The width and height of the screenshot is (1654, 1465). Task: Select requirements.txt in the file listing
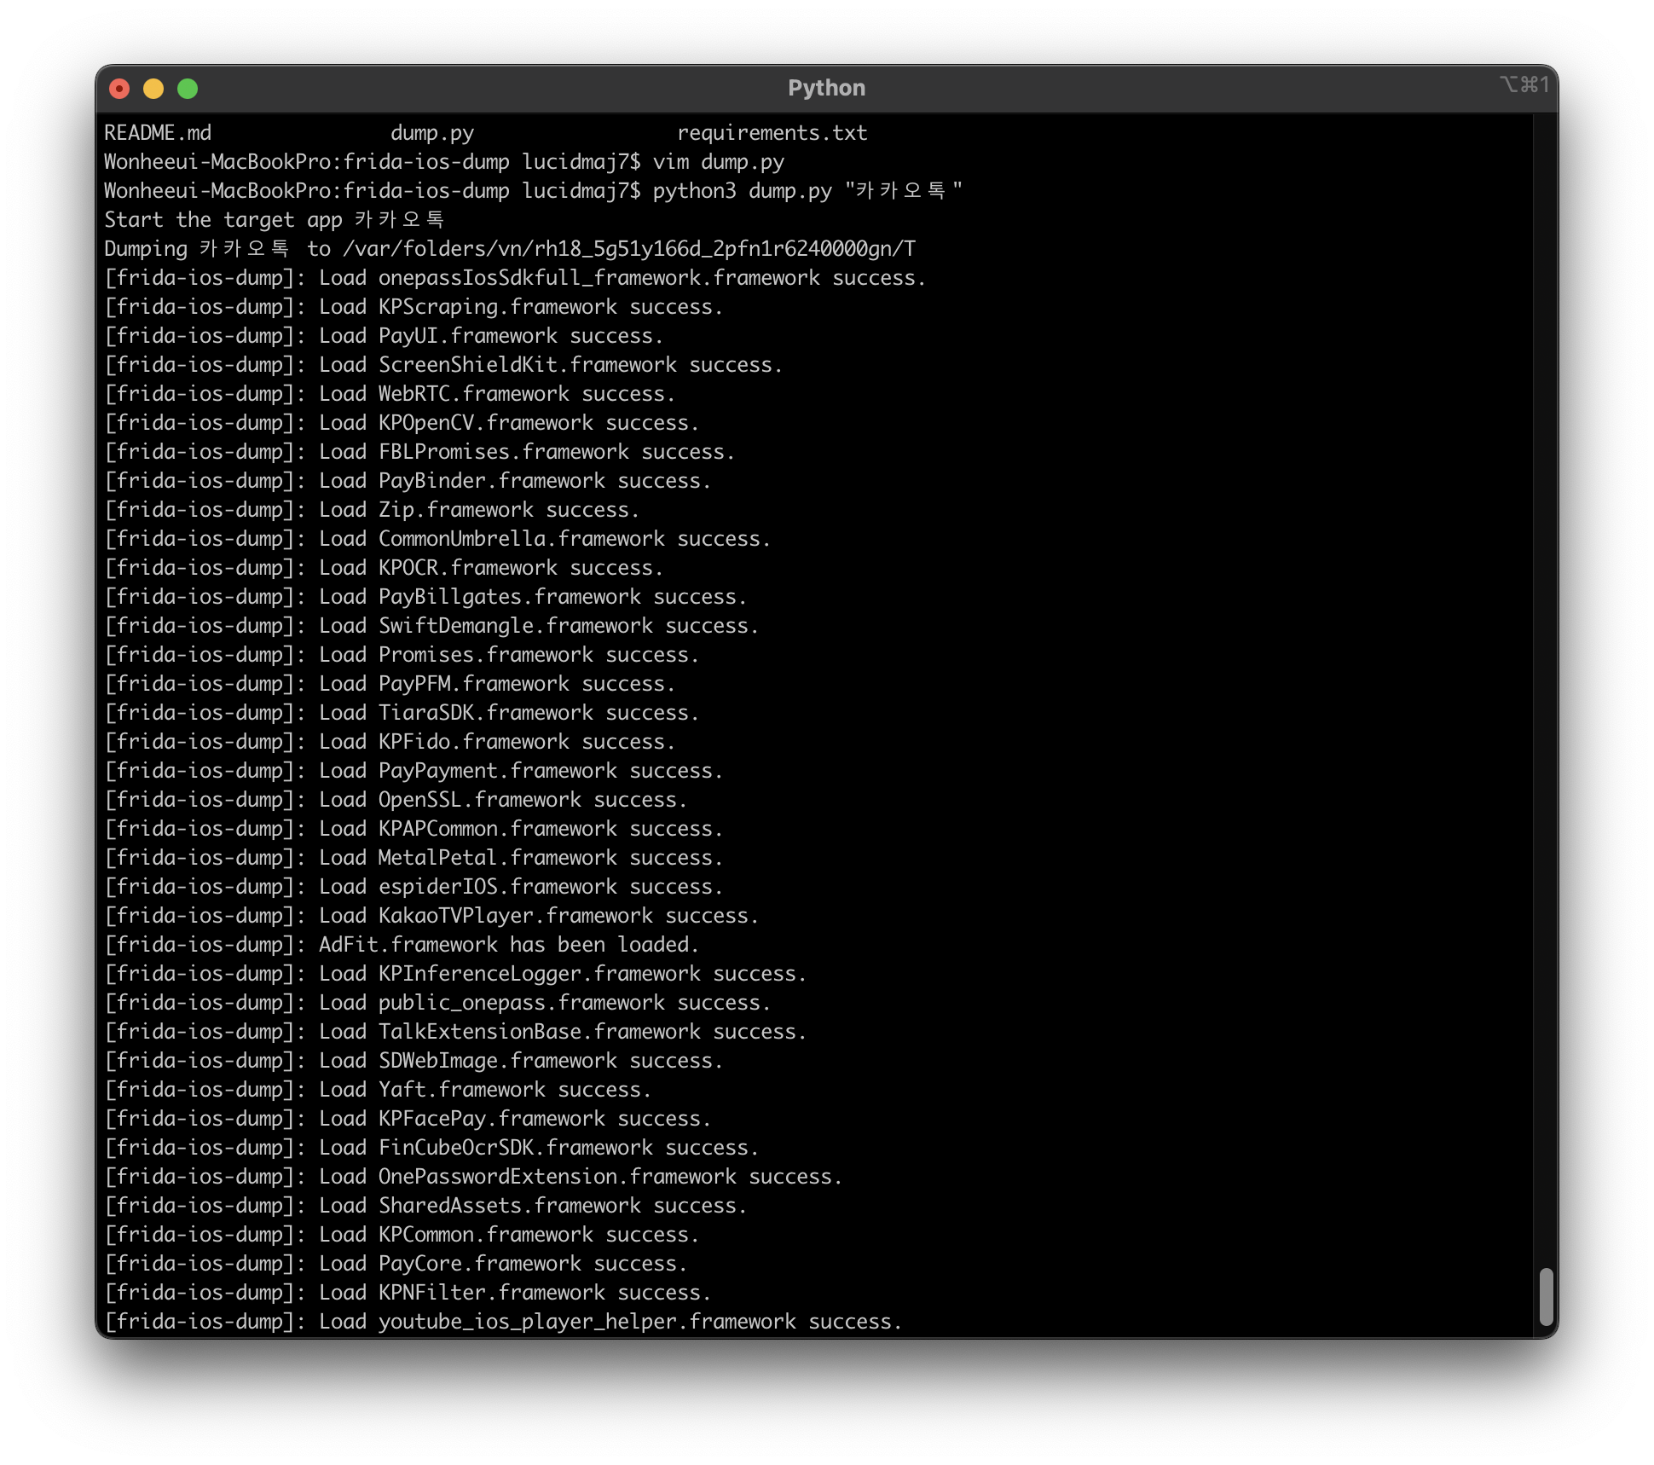pyautogui.click(x=772, y=132)
